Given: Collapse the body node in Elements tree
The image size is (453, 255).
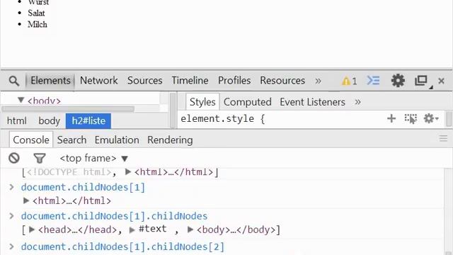Looking at the screenshot, I should click(21, 100).
